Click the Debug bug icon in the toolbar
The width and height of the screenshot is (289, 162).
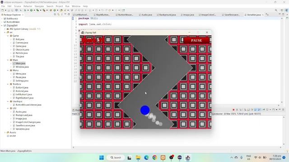click(25, 10)
